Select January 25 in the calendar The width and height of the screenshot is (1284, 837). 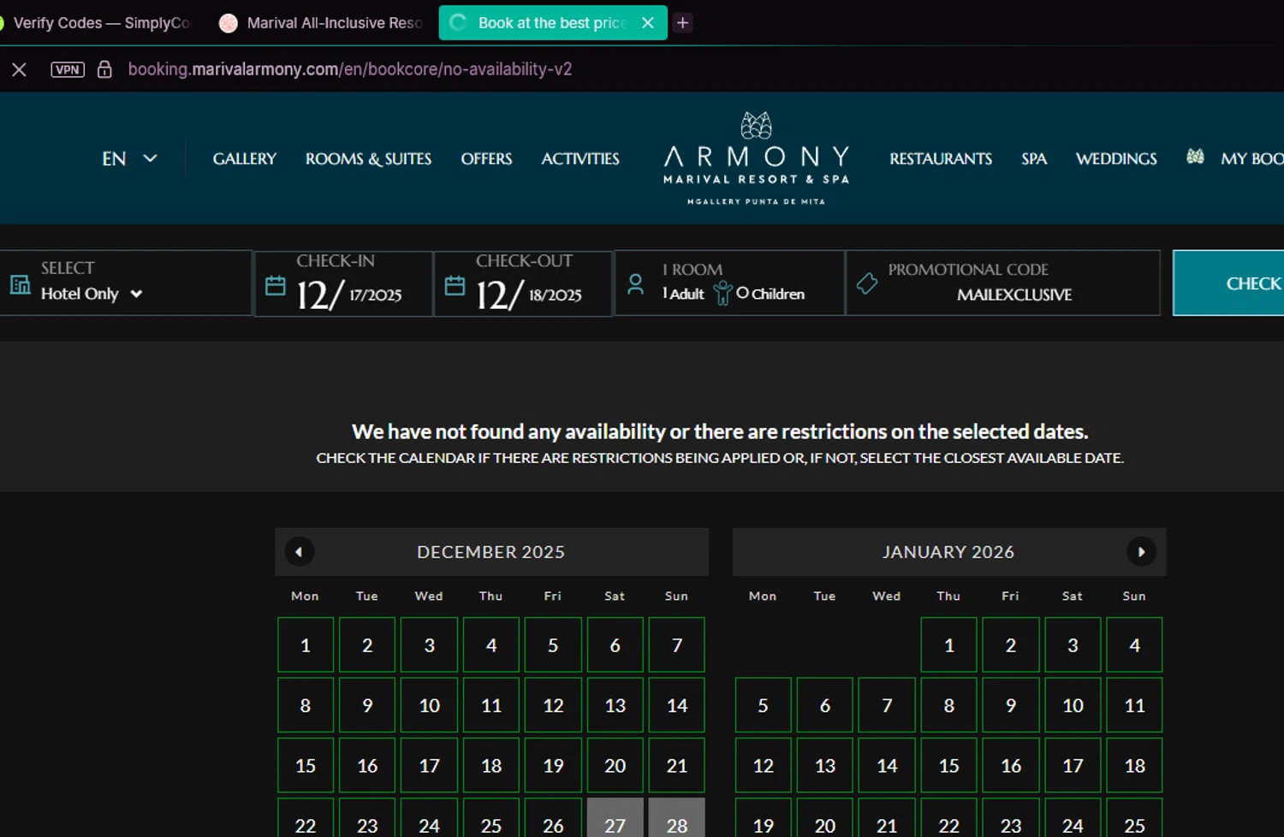(1134, 818)
